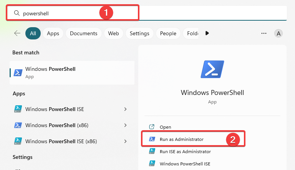Switch to the Settings filter tab
This screenshot has height=170, width=295.
139,33
